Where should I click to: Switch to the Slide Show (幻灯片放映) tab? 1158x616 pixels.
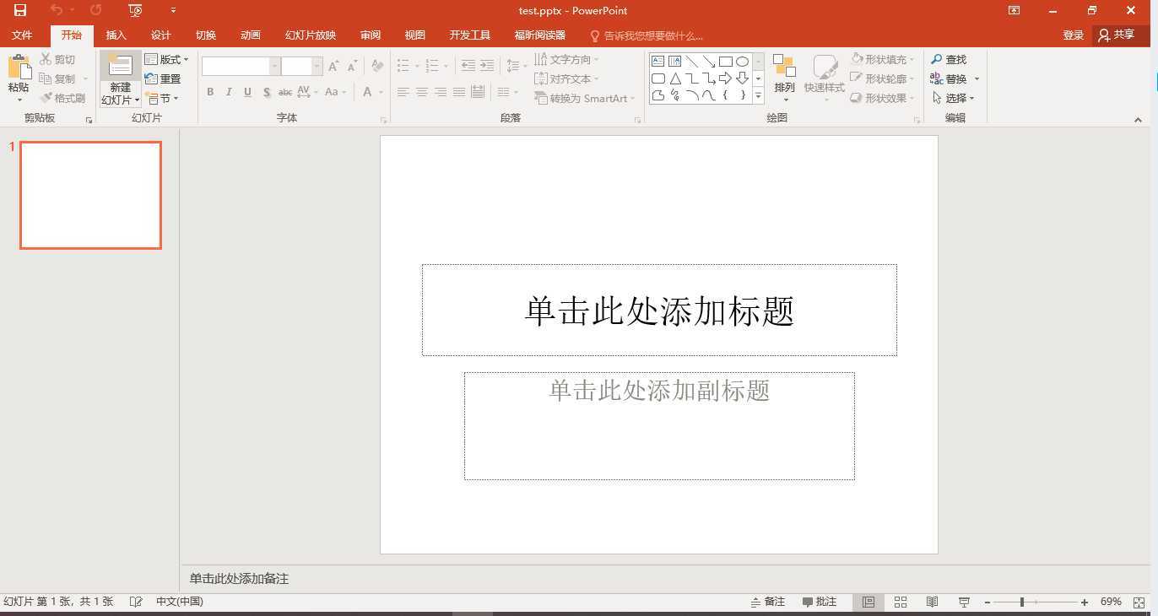(311, 35)
